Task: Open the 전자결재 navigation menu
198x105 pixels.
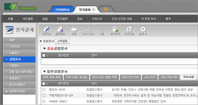Action: click(x=62, y=19)
